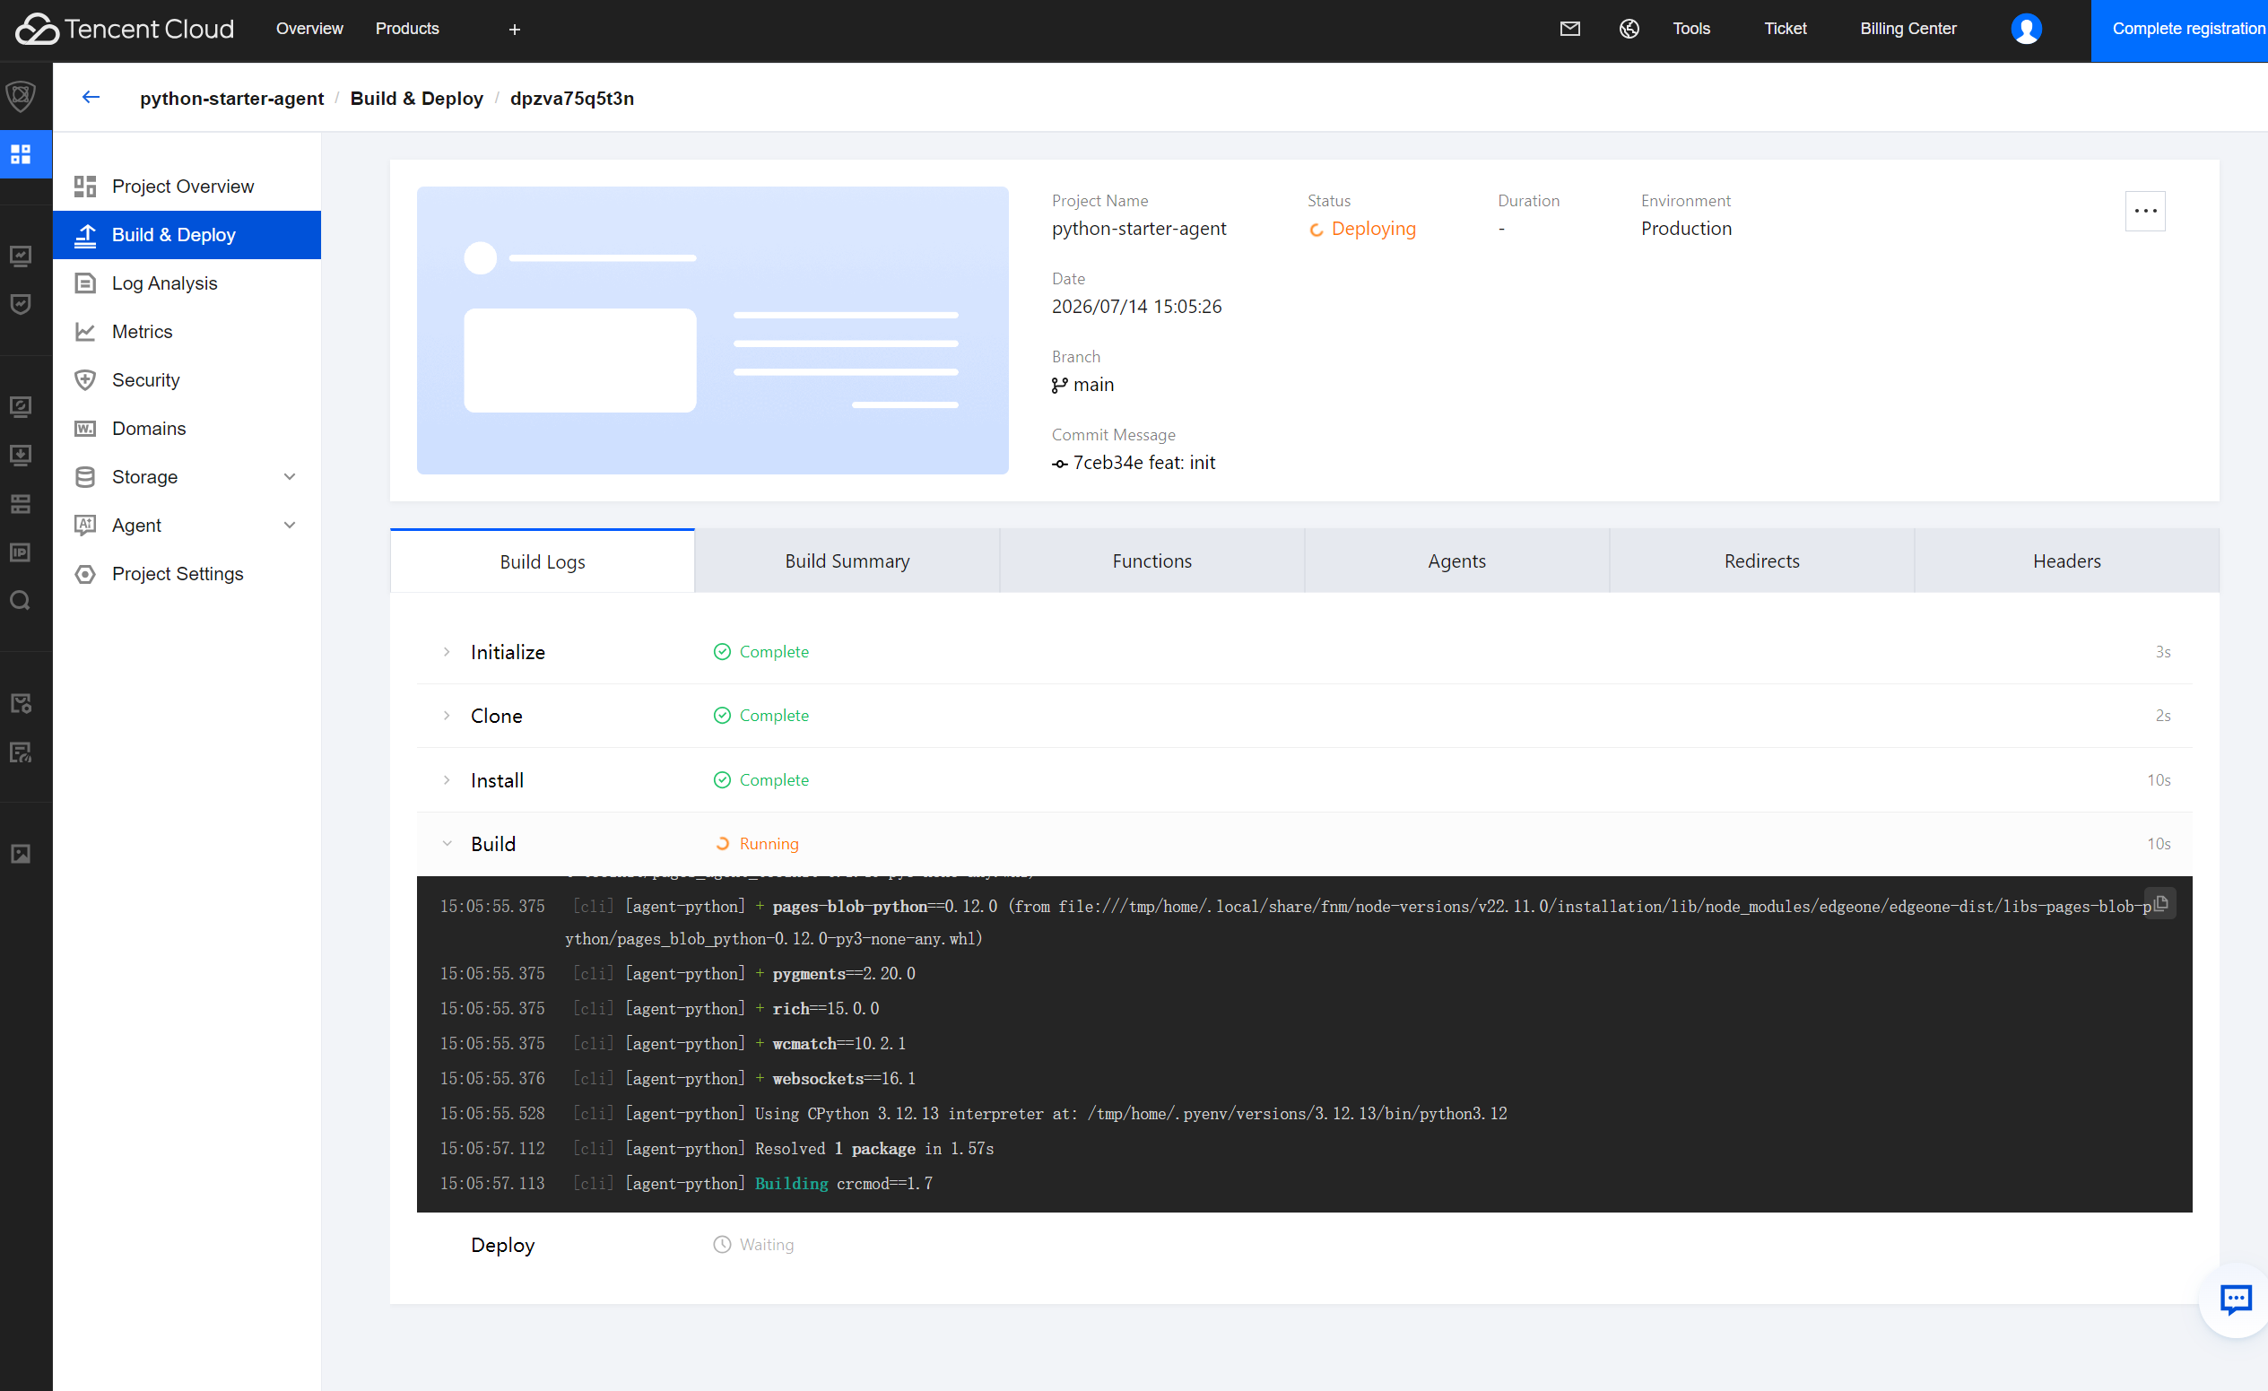
Task: Open Ticket in top navigation
Action: pyautogui.click(x=1785, y=29)
